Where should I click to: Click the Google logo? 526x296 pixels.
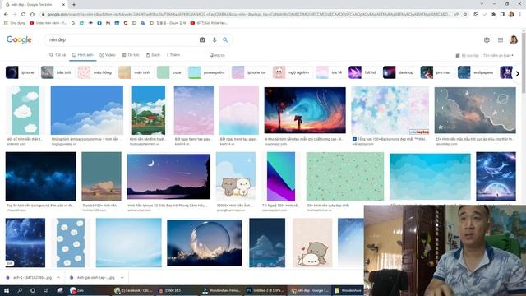click(19, 40)
